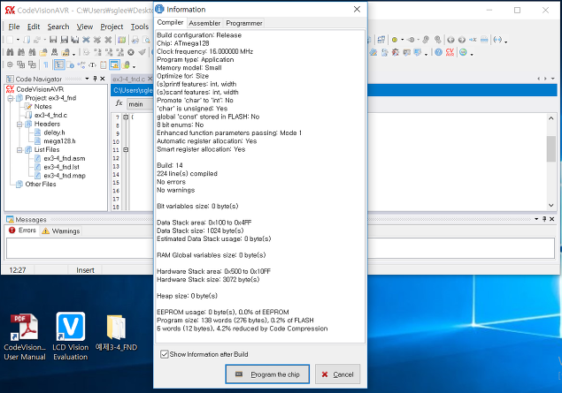
Task: Click the <T> code templates icon
Action: pos(92,64)
